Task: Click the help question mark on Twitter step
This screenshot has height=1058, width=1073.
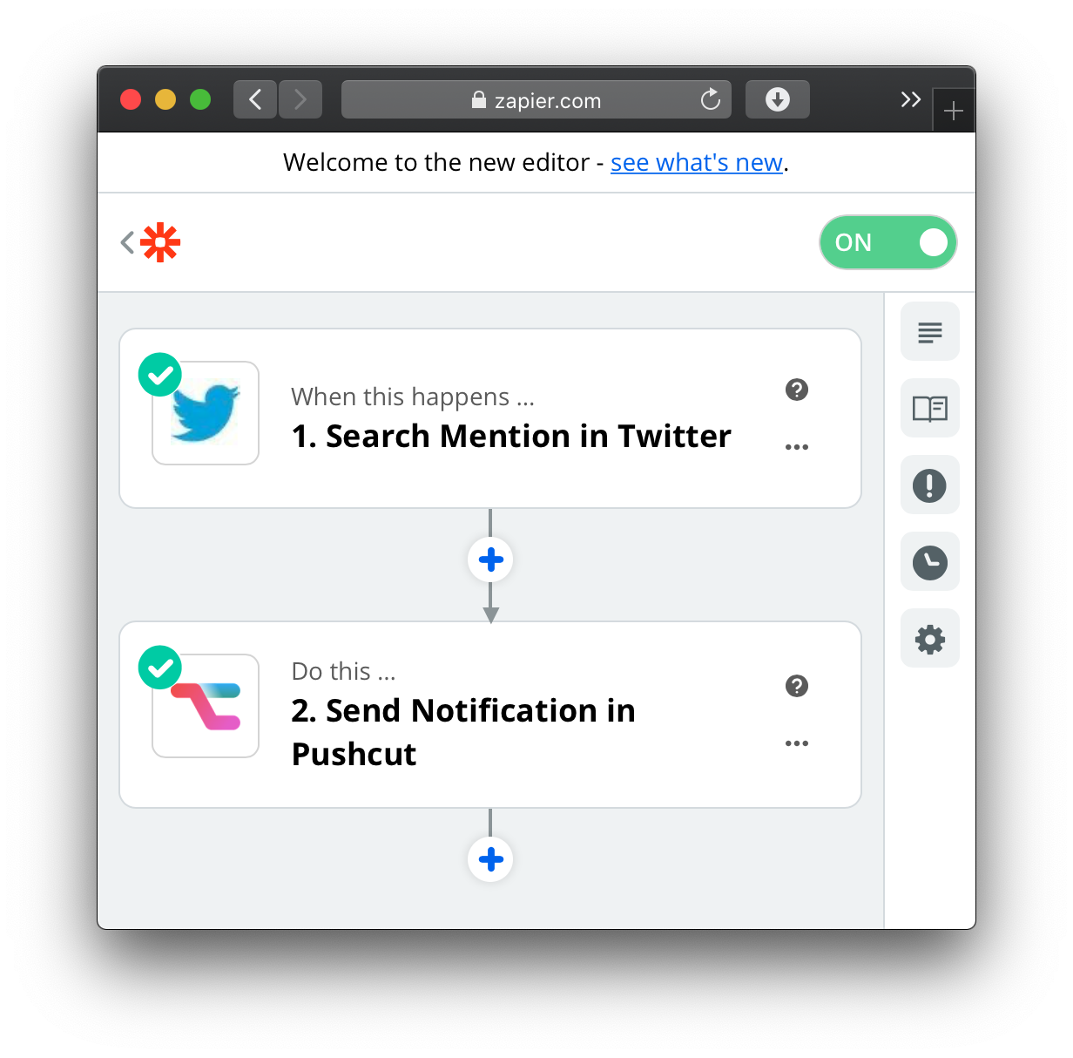Action: pos(796,390)
